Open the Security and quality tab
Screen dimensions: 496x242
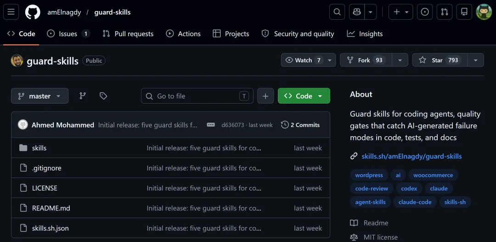[x=298, y=34]
